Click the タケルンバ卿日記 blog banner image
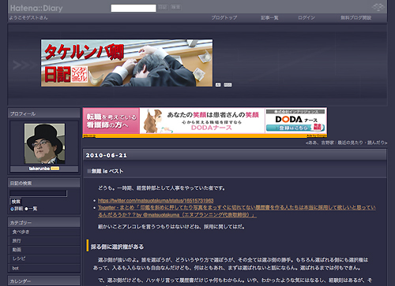 pyautogui.click(x=126, y=63)
